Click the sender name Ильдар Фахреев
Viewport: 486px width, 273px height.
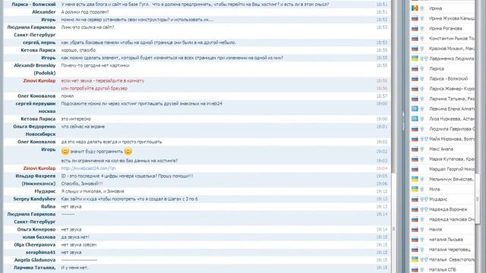pos(36,176)
